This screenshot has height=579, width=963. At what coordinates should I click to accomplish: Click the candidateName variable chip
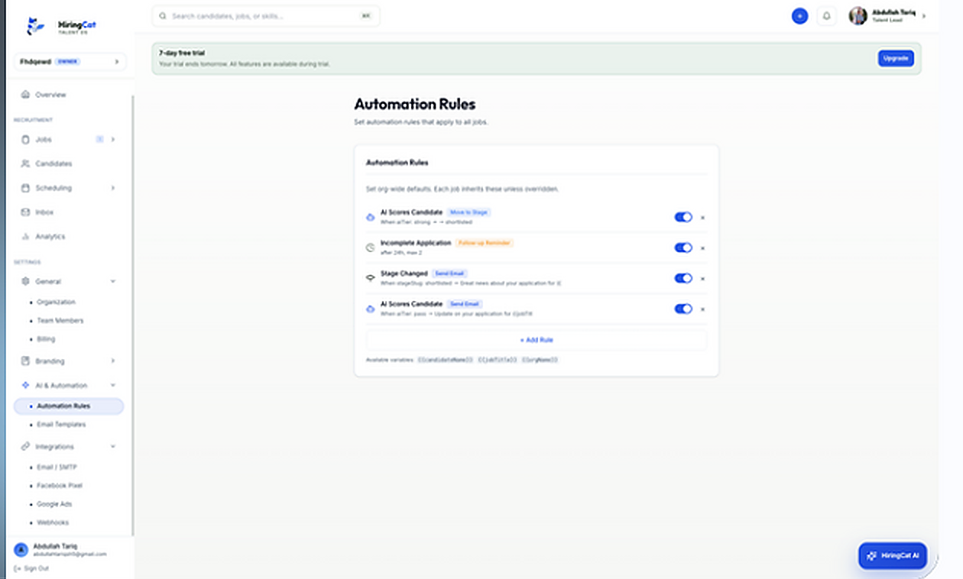click(446, 360)
